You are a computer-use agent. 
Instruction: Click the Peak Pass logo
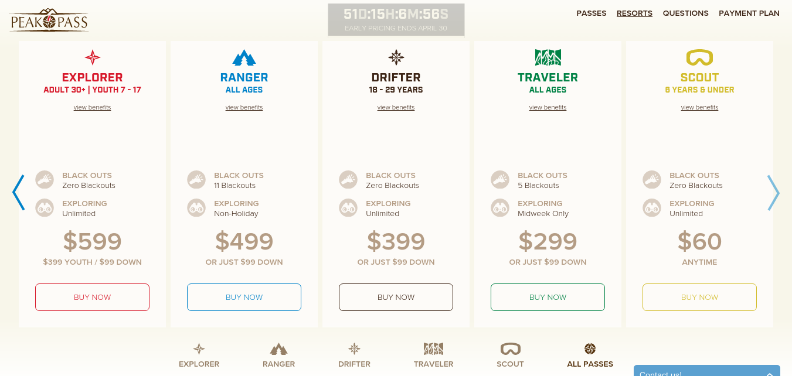click(x=49, y=20)
